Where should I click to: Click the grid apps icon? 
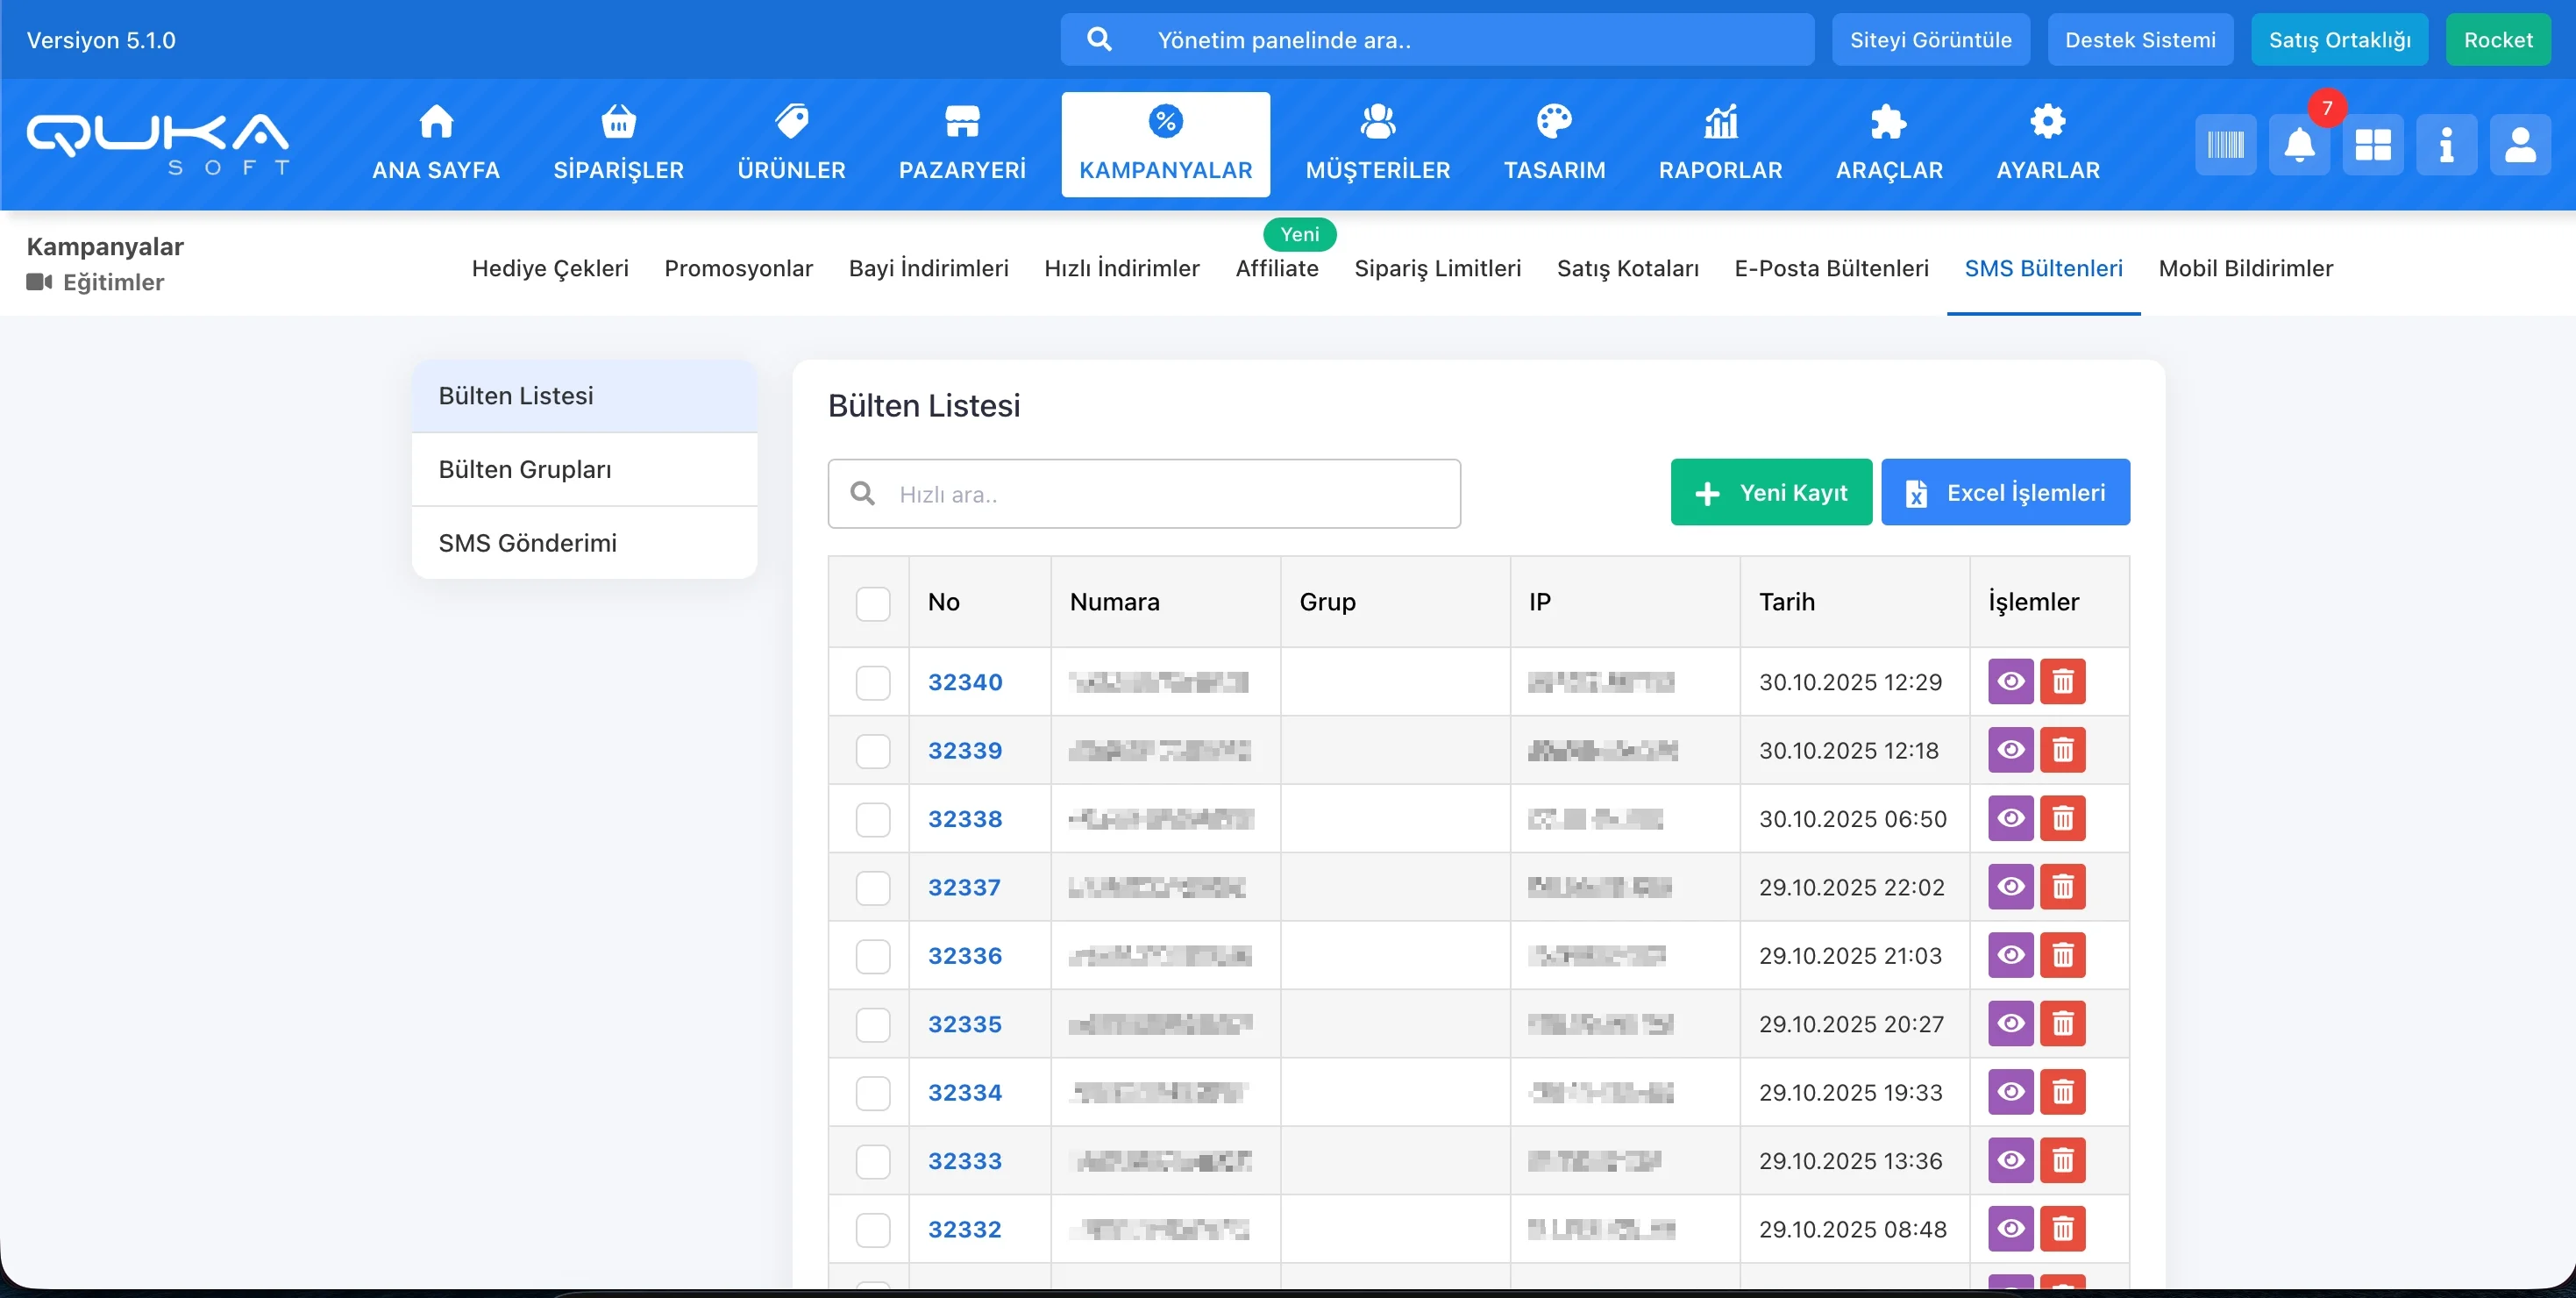pos(2372,145)
